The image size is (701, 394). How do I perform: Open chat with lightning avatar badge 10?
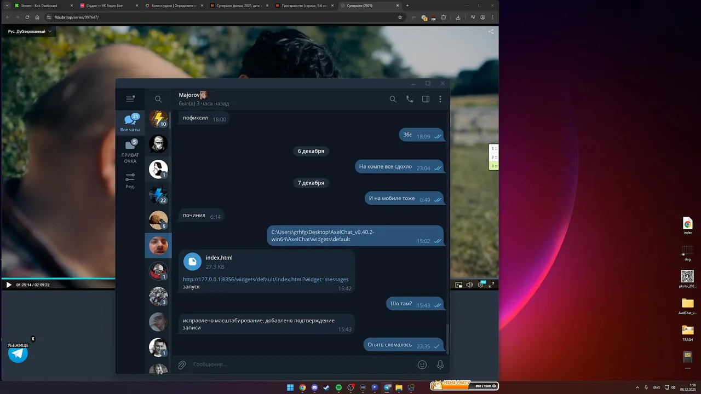point(158,118)
